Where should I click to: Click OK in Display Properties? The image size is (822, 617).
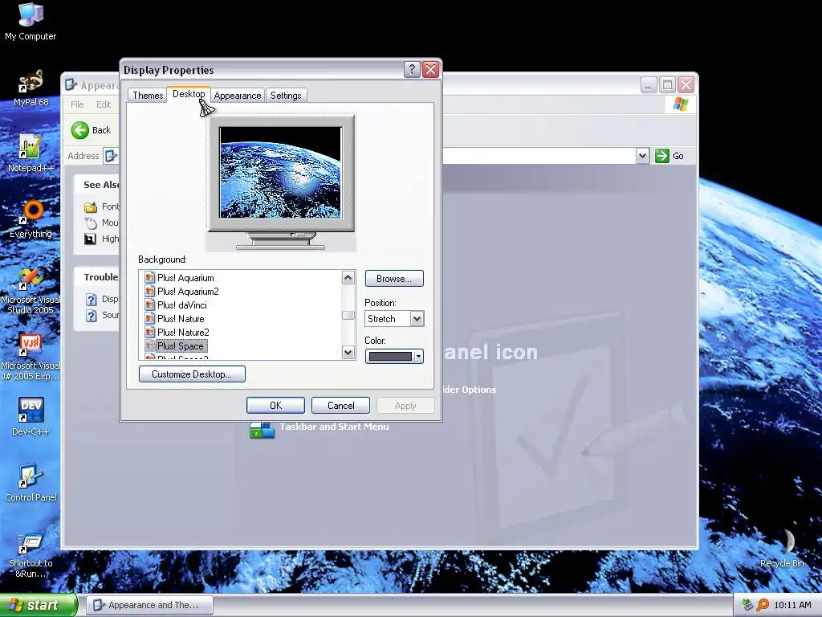click(x=276, y=406)
